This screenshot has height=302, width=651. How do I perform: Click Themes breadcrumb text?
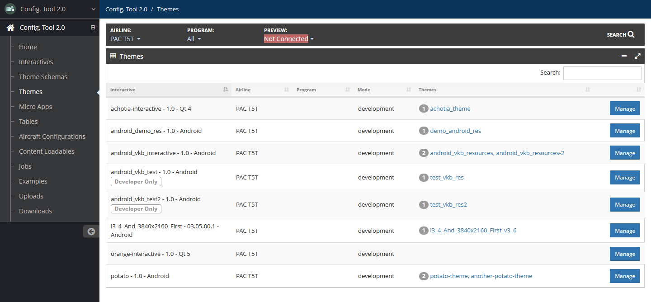tap(168, 9)
